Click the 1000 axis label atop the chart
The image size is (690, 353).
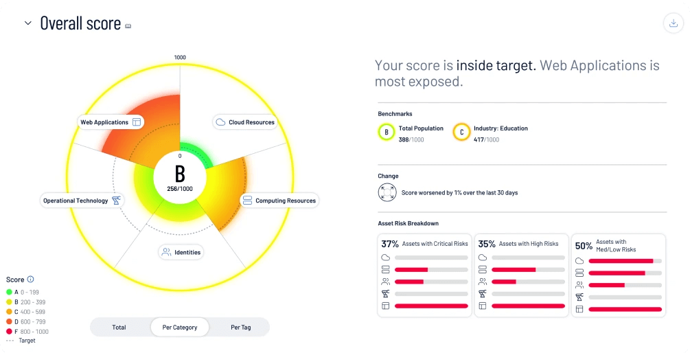180,57
